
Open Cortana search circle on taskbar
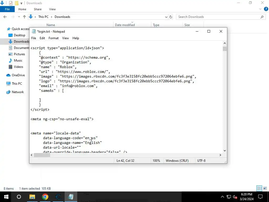(x=19, y=197)
